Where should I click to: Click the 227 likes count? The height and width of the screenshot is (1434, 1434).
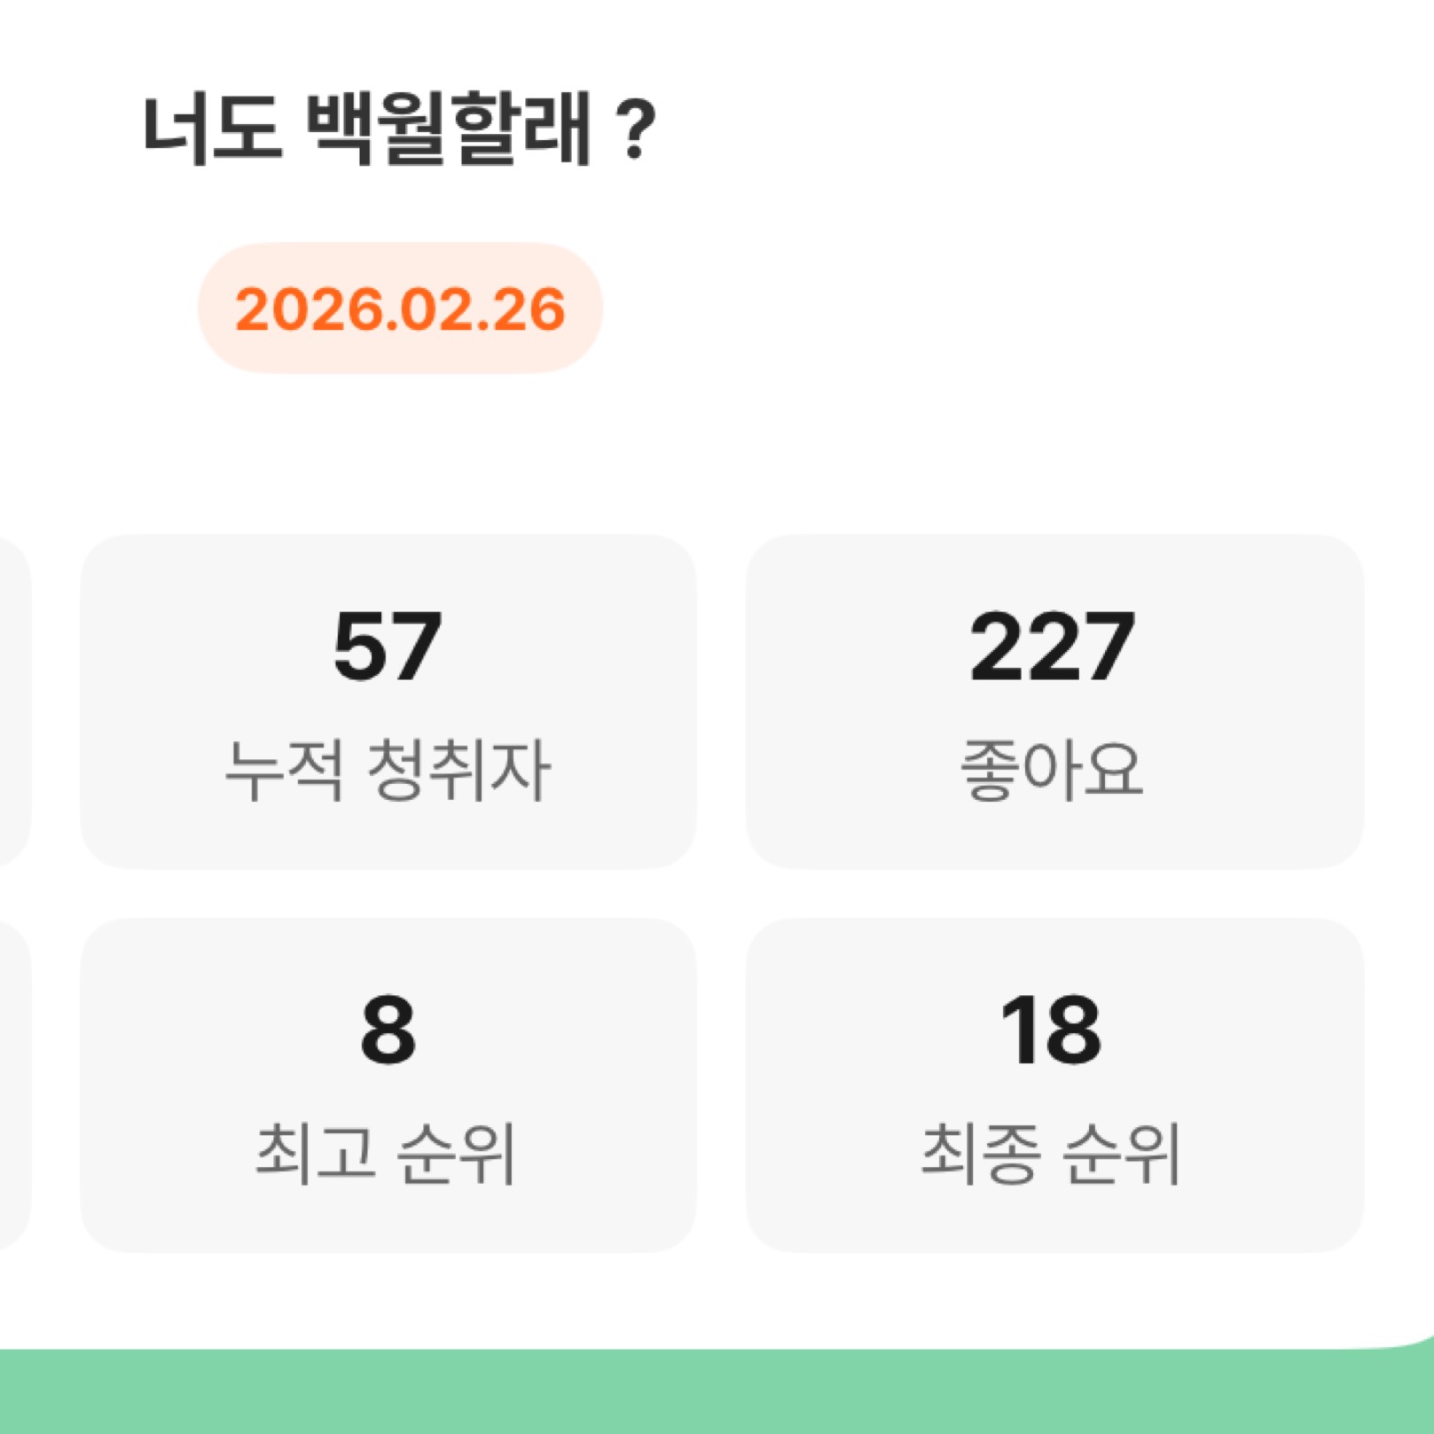coord(1052,646)
